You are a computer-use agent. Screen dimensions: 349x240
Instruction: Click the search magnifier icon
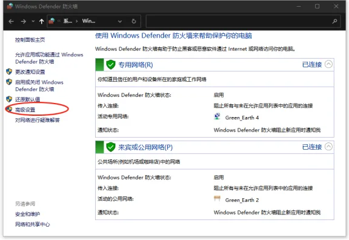tap(334, 21)
